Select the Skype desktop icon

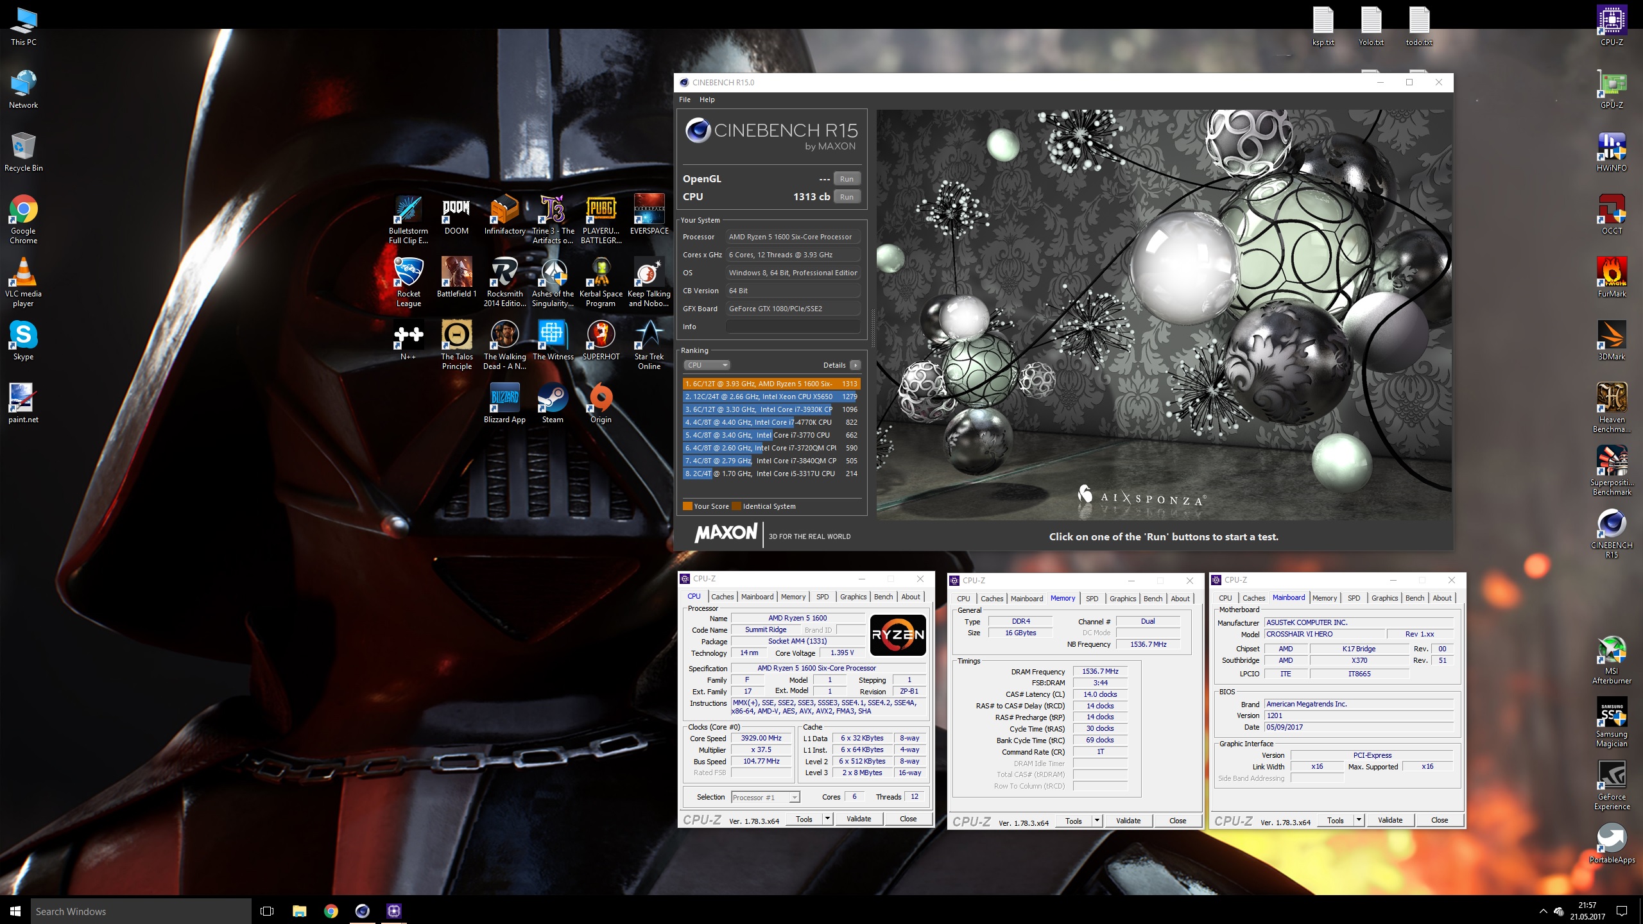click(23, 340)
